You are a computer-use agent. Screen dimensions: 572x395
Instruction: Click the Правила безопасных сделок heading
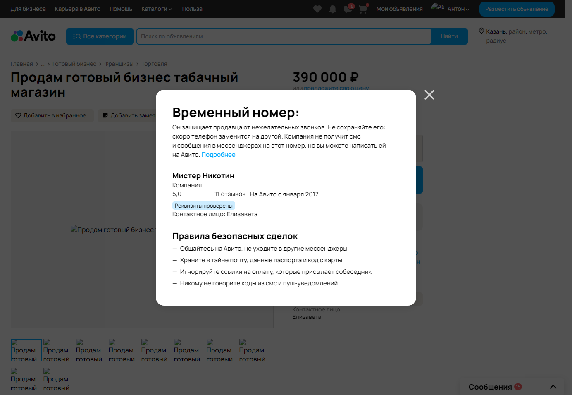click(235, 236)
